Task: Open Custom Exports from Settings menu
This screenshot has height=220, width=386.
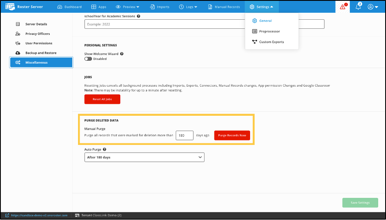Action: [x=271, y=42]
